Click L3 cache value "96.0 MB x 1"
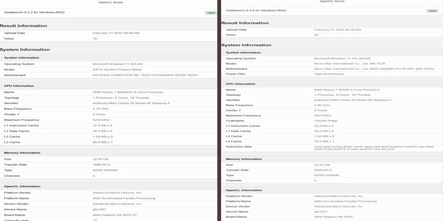This screenshot has width=443, height=221. click(103, 142)
